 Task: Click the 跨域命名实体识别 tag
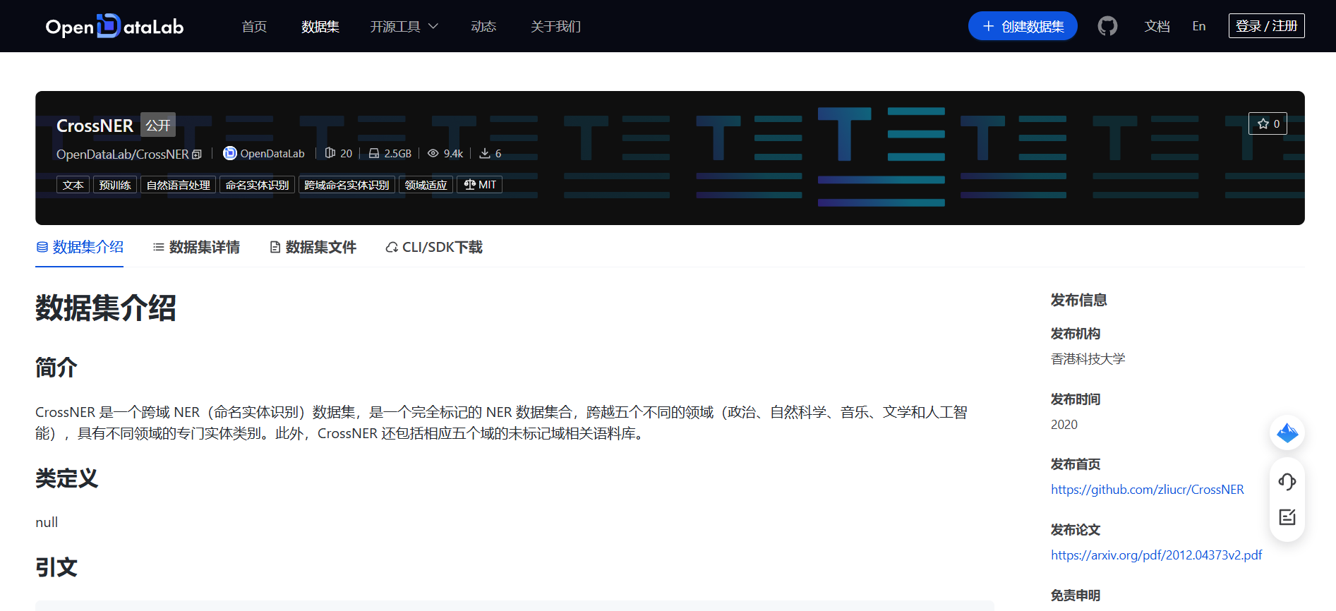coord(347,185)
